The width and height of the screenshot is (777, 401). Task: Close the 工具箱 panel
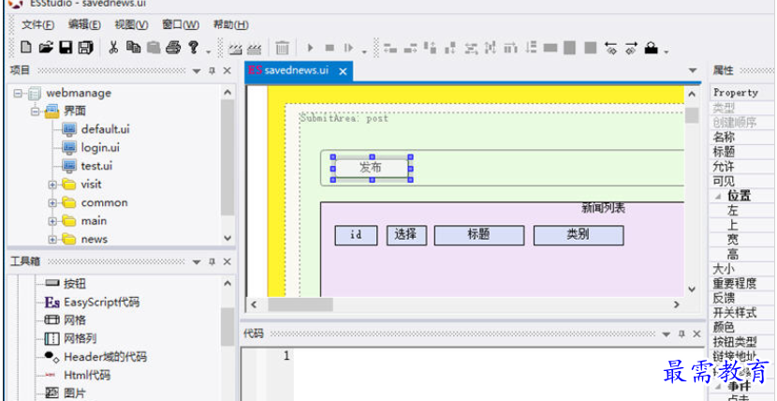227,261
